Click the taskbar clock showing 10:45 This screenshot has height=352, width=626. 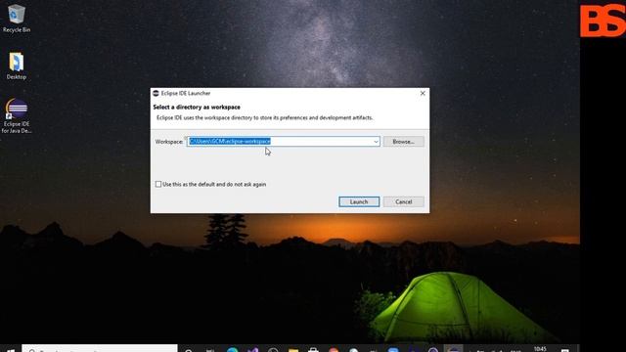[540, 349]
